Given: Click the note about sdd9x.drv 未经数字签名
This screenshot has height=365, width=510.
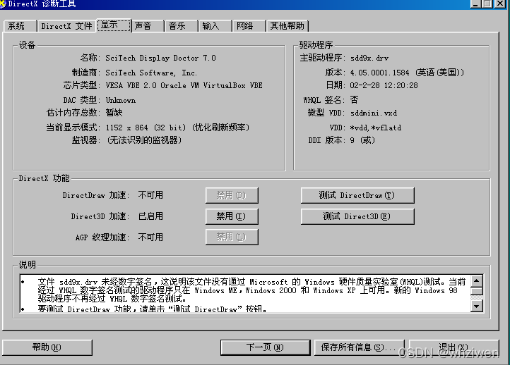Looking at the screenshot, I should (x=252, y=290).
